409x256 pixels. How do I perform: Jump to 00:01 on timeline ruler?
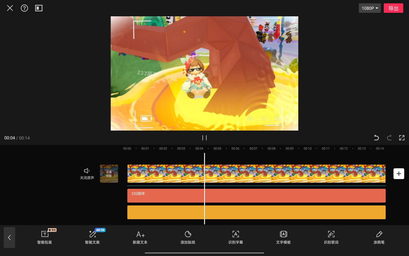(x=145, y=148)
